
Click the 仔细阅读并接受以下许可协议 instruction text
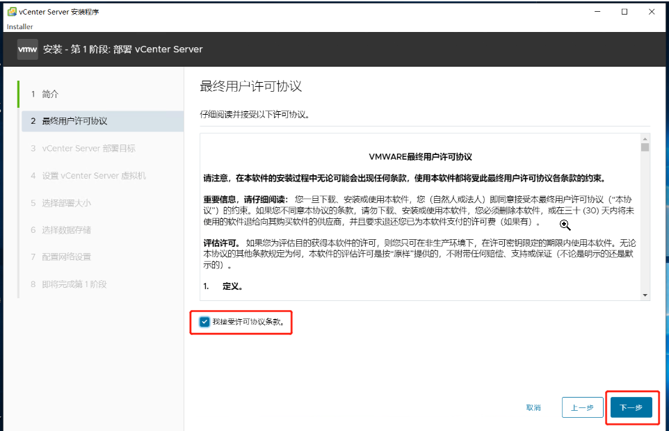pos(255,114)
